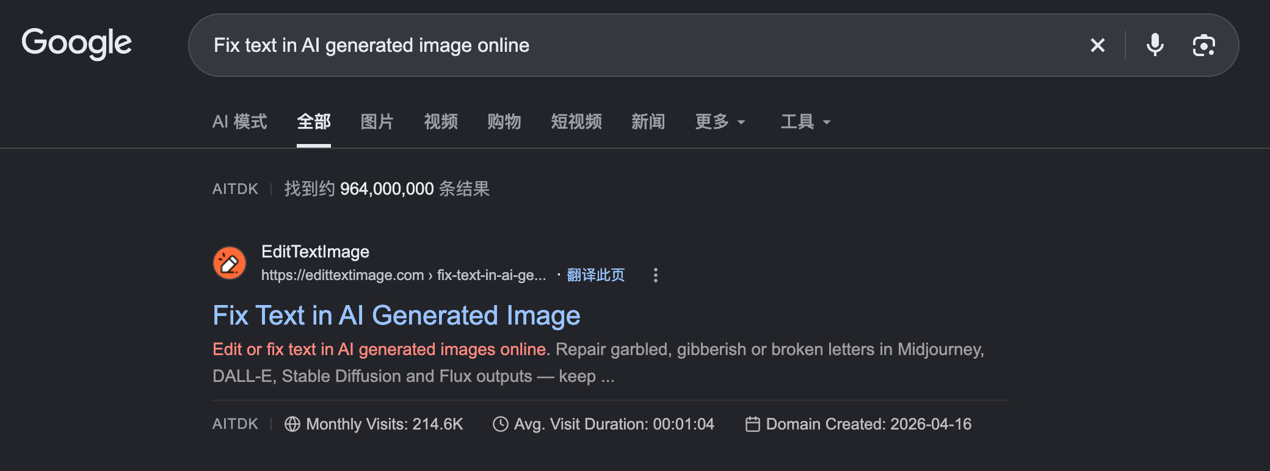Open the 视频 videos tab
Viewport: 1270px width, 471px height.
pyautogui.click(x=441, y=122)
